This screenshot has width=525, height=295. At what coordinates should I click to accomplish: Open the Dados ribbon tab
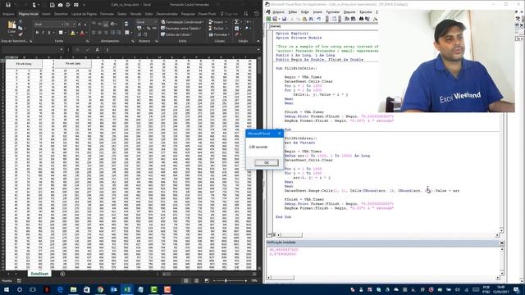click(122, 14)
